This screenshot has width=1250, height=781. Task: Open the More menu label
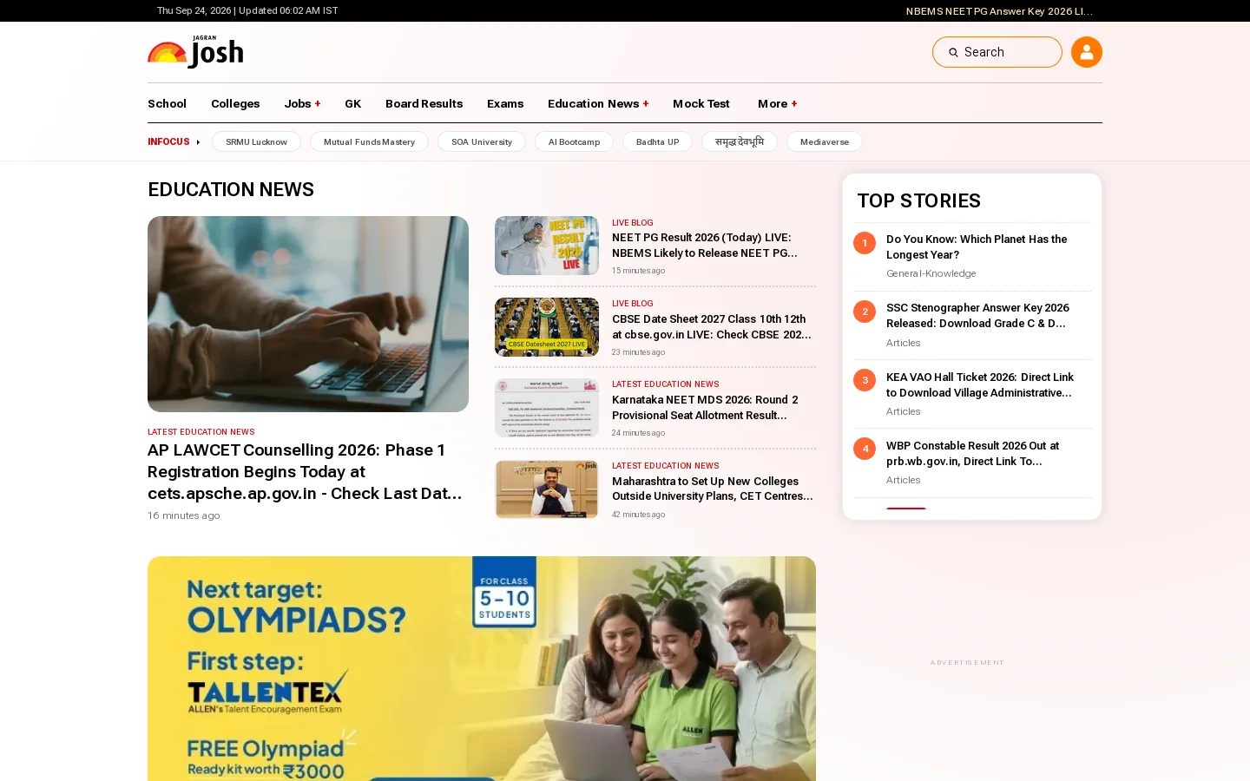pyautogui.click(x=773, y=103)
